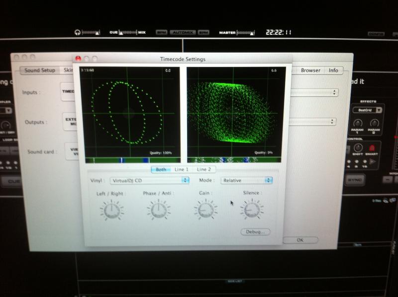
Task: Click the PARAM 2 effects knob
Action: (x=375, y=123)
